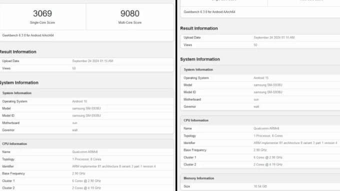The image size is (340, 191).
Task: Select 'Upload Date' label in left panel
Action: tap(10, 61)
